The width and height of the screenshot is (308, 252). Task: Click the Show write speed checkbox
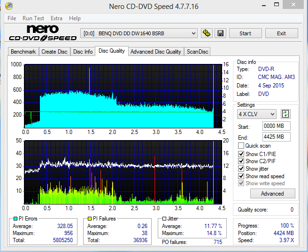[x=241, y=183]
